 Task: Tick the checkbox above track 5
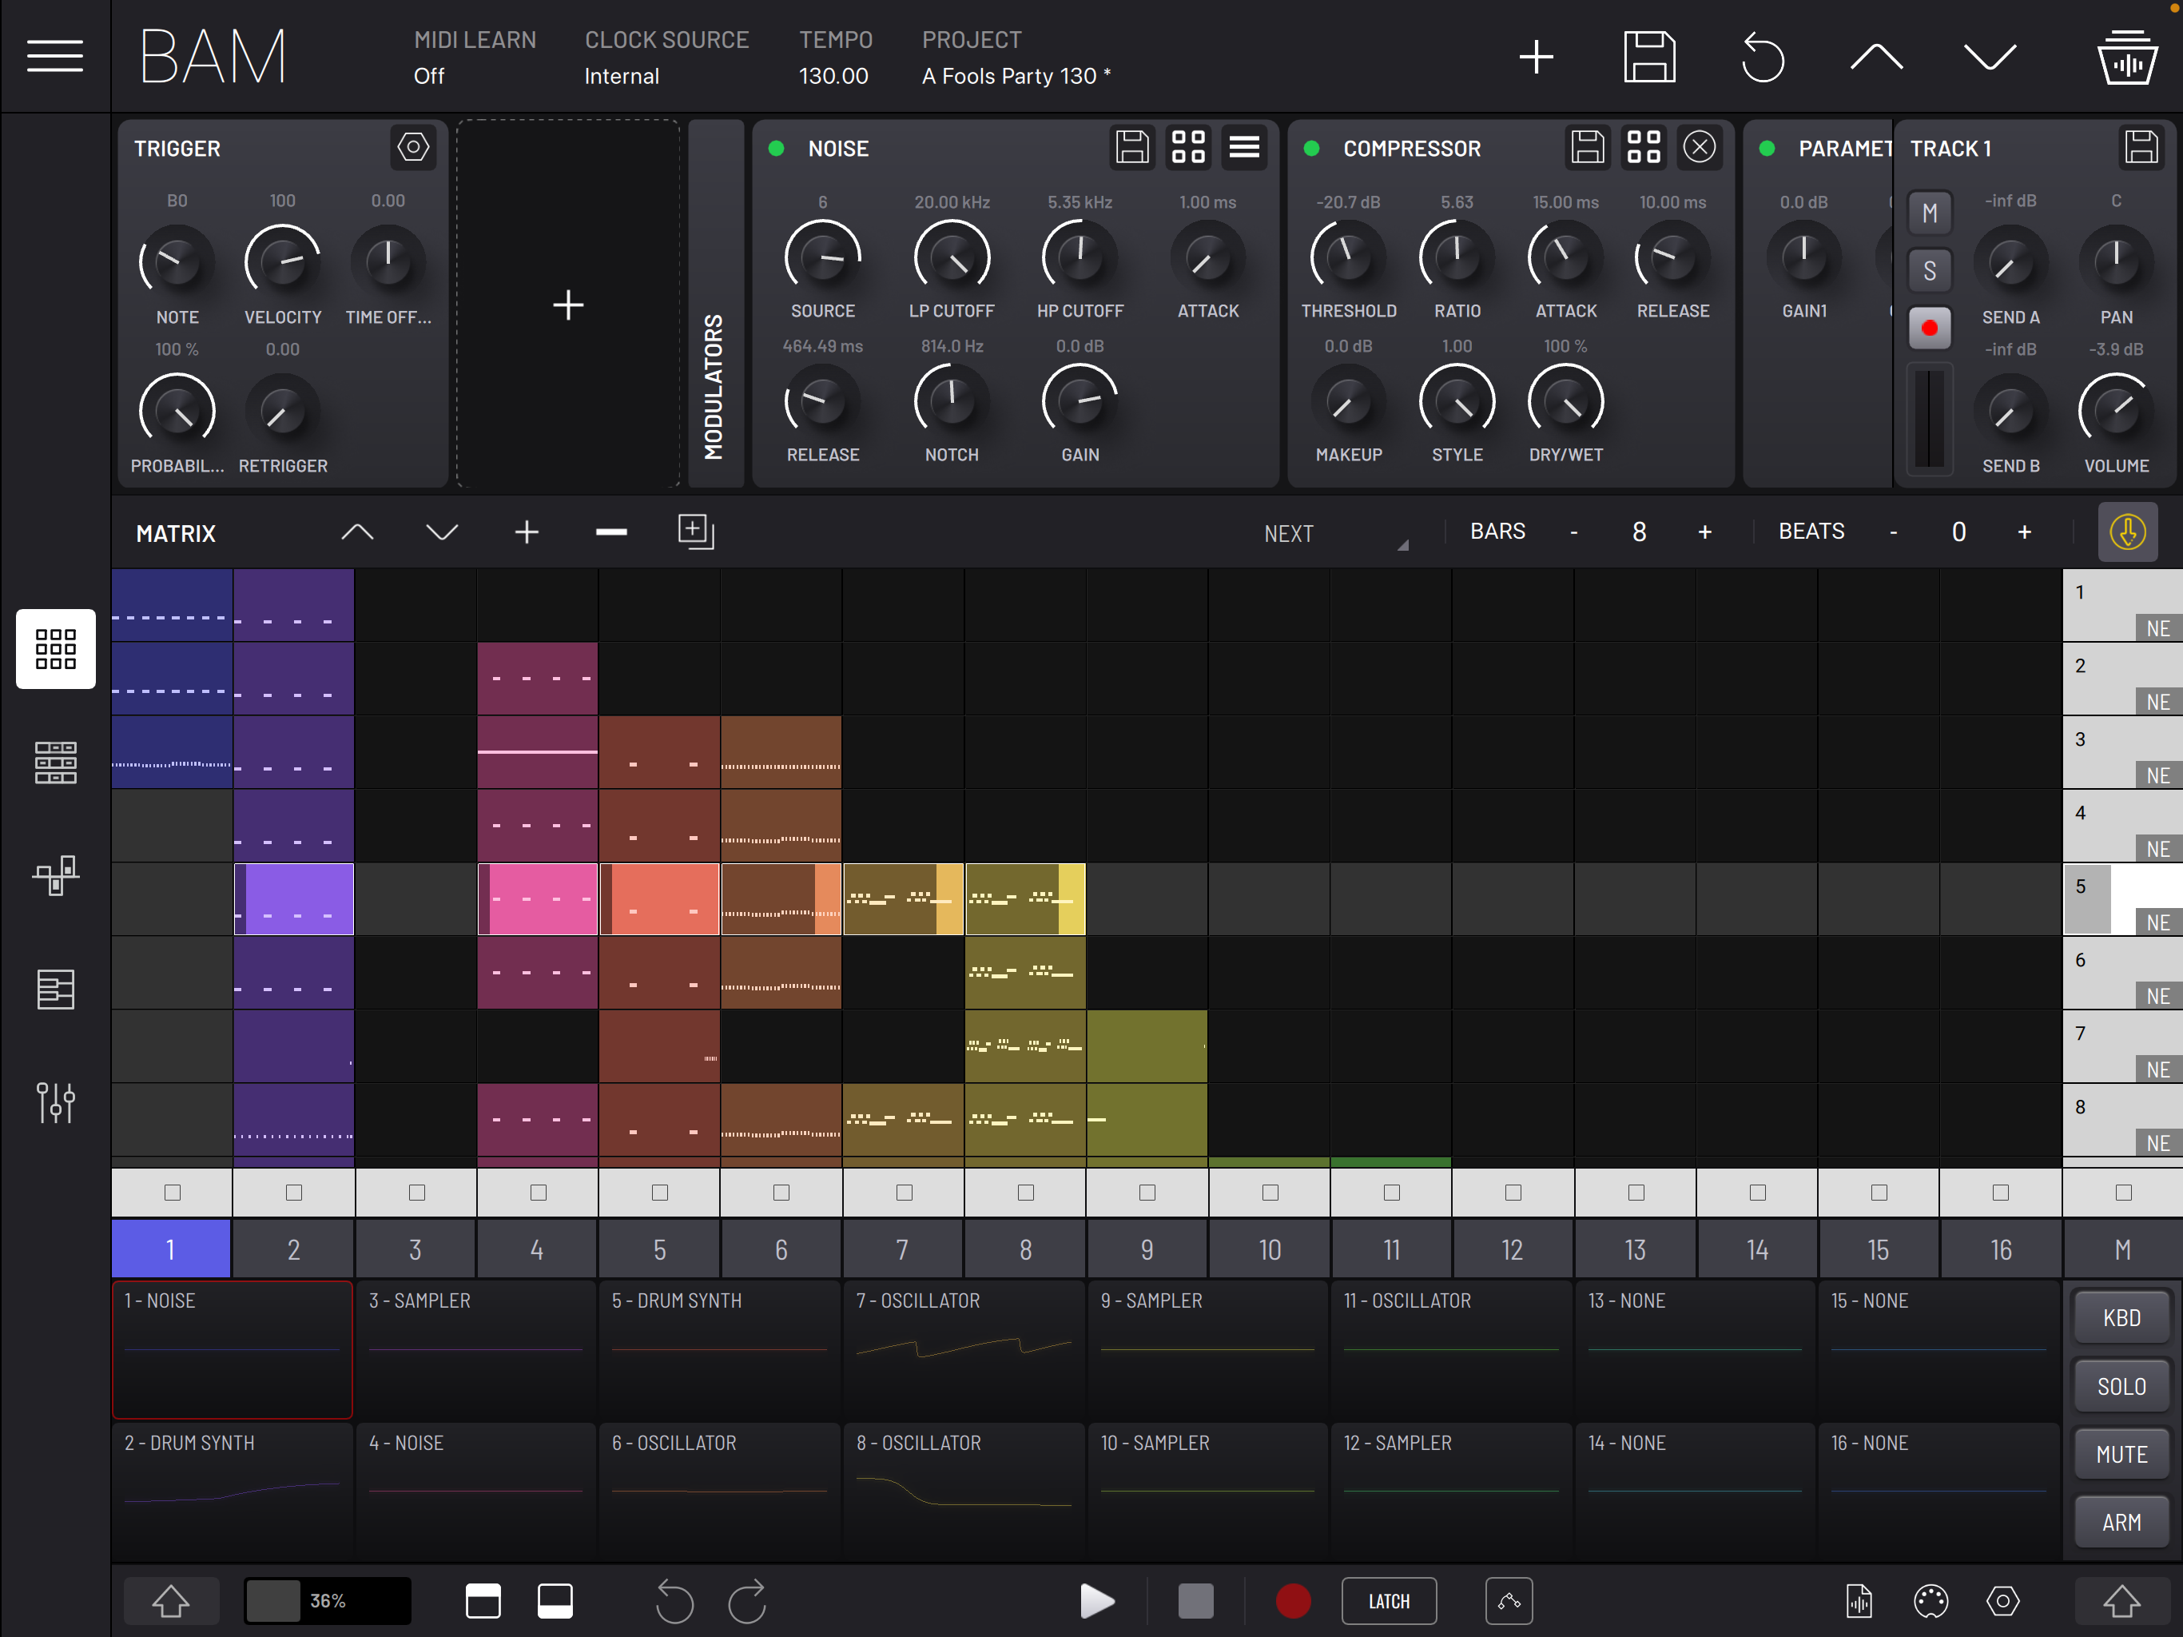tap(659, 1193)
